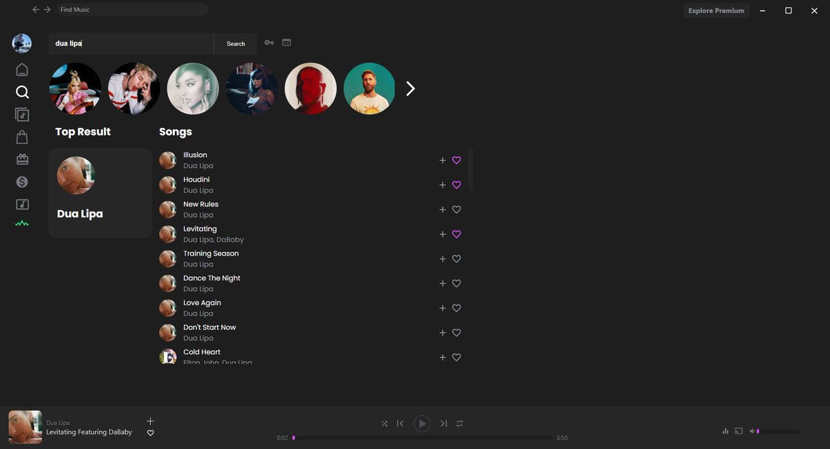
Task: Toggle repeat playback
Action: [459, 423]
